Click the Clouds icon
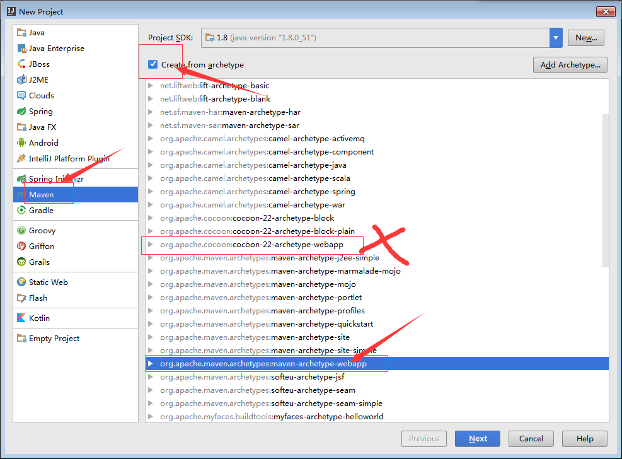Image resolution: width=622 pixels, height=459 pixels. (x=21, y=96)
